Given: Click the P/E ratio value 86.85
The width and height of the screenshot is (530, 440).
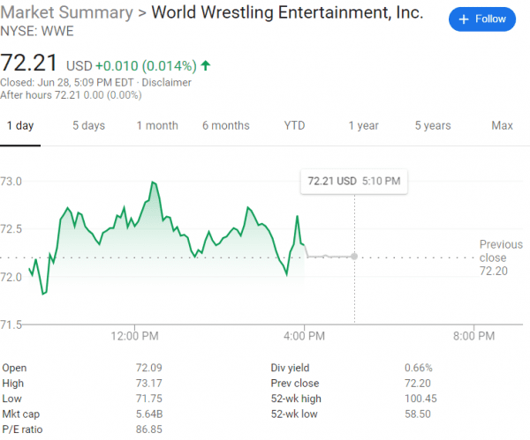Looking at the screenshot, I should click(148, 430).
